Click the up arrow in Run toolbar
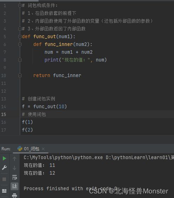 point(14,159)
